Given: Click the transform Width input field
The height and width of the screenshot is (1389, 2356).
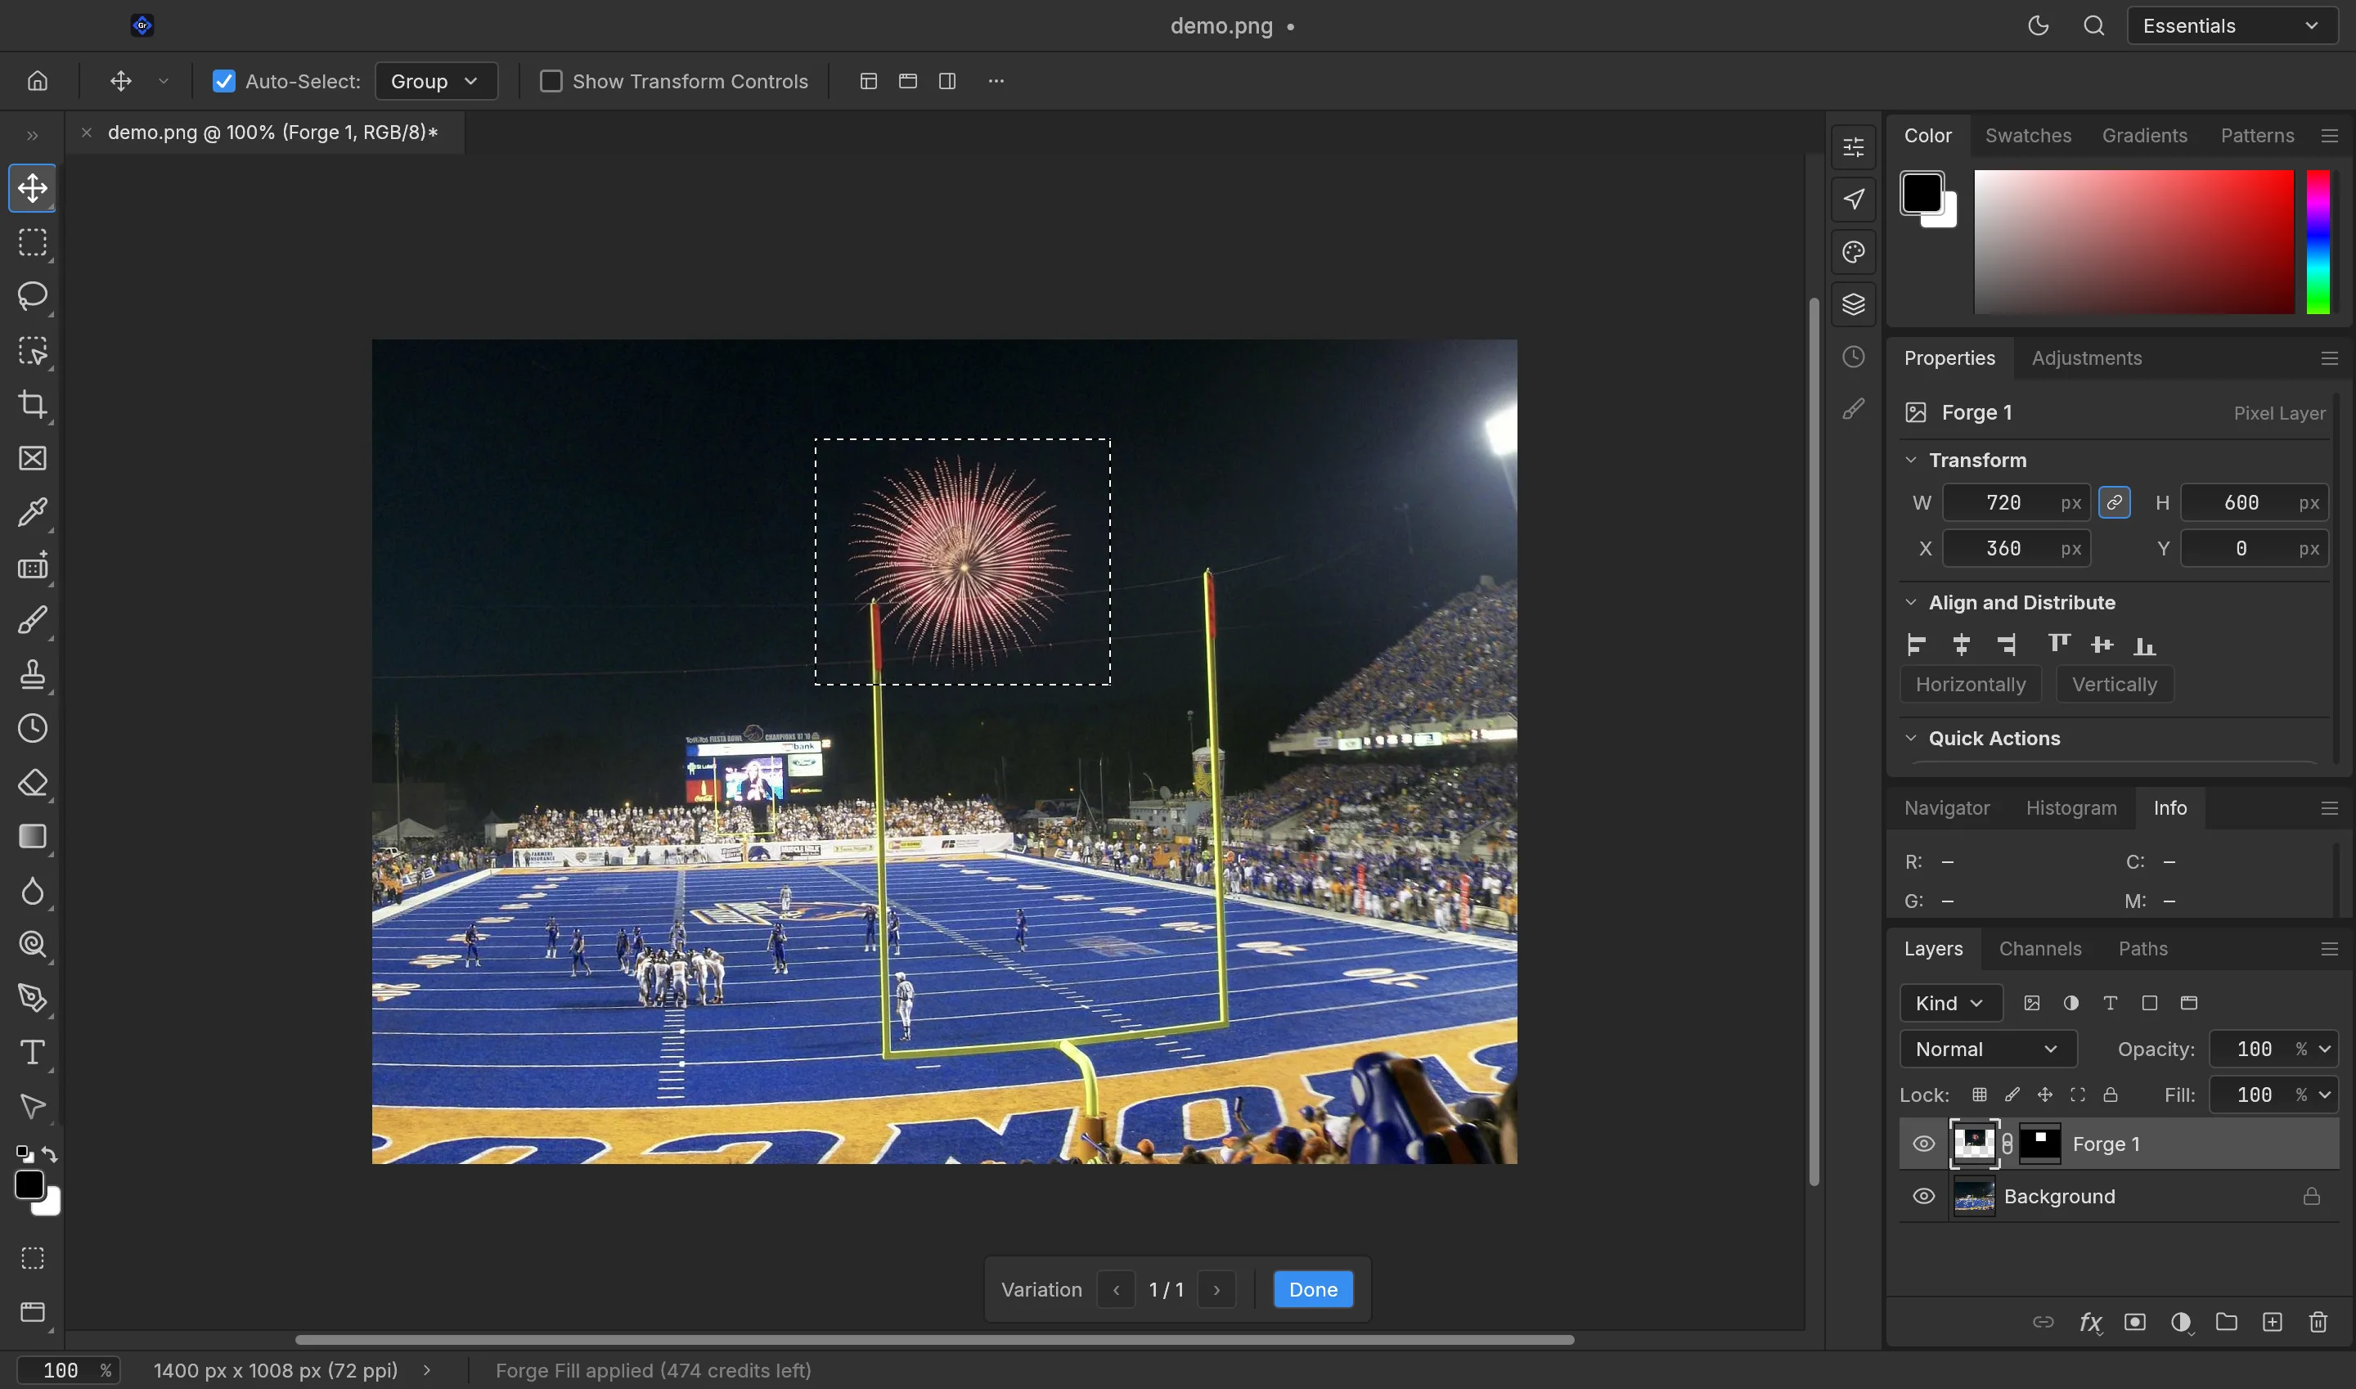Looking at the screenshot, I should 2017,502.
